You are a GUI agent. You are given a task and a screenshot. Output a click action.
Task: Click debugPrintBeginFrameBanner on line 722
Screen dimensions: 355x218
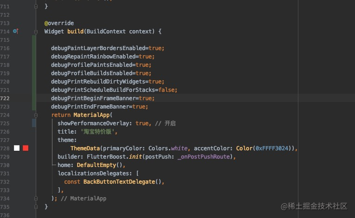[x=93, y=98]
